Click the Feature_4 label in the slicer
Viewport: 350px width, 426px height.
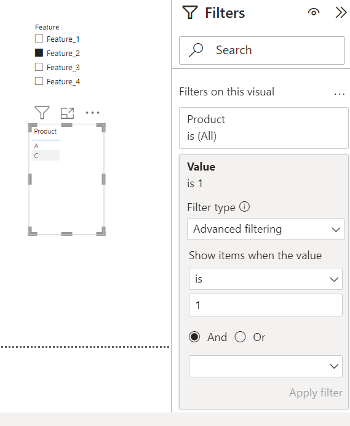click(x=63, y=81)
